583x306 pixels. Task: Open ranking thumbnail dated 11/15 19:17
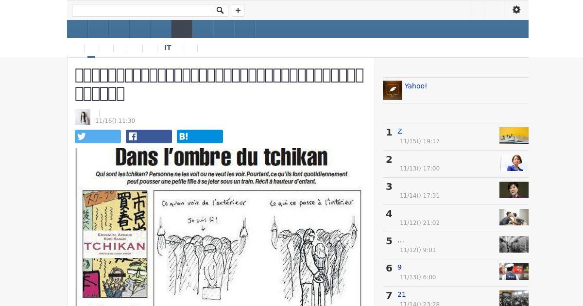(x=514, y=136)
